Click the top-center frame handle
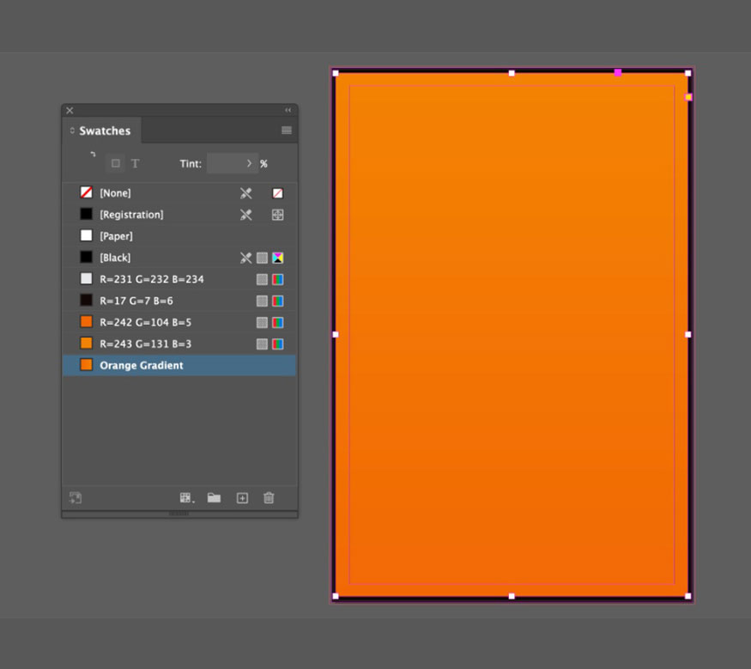This screenshot has height=669, width=751. point(512,73)
